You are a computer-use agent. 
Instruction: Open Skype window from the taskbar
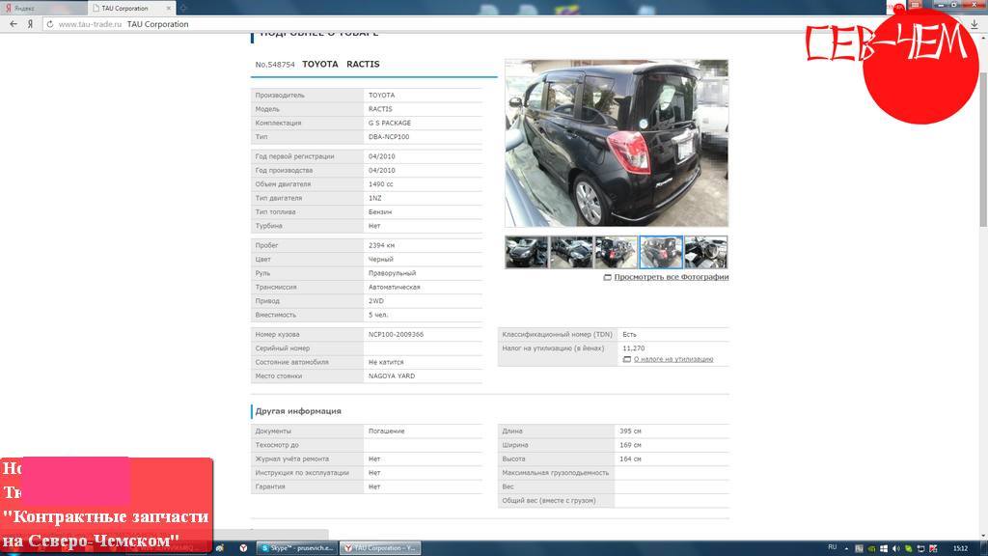pos(297,548)
